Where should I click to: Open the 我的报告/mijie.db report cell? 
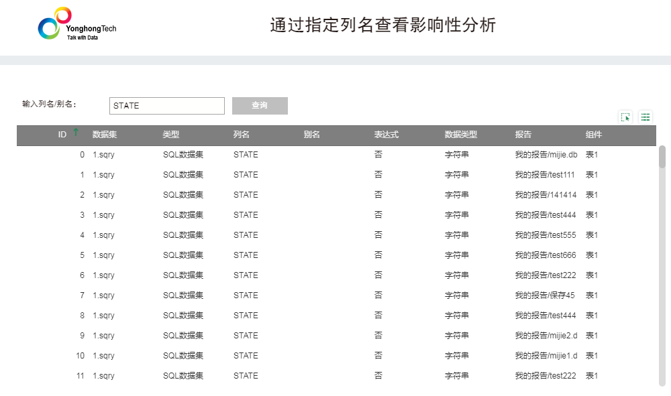coord(546,155)
